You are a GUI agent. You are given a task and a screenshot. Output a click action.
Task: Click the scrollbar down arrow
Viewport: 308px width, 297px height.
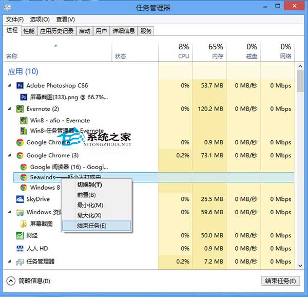pos(300,266)
